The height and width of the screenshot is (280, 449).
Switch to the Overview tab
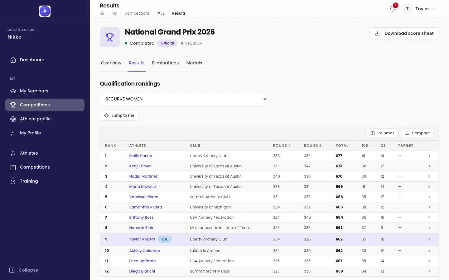[111, 63]
